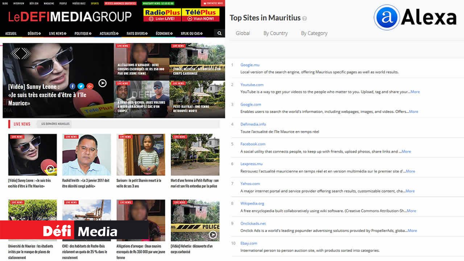This screenshot has width=464, height=261.
Task: Expand the Politique dropdown menu
Action: (x=83, y=33)
